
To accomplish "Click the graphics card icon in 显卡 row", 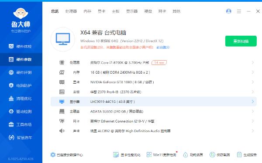I will tap(62, 82).
